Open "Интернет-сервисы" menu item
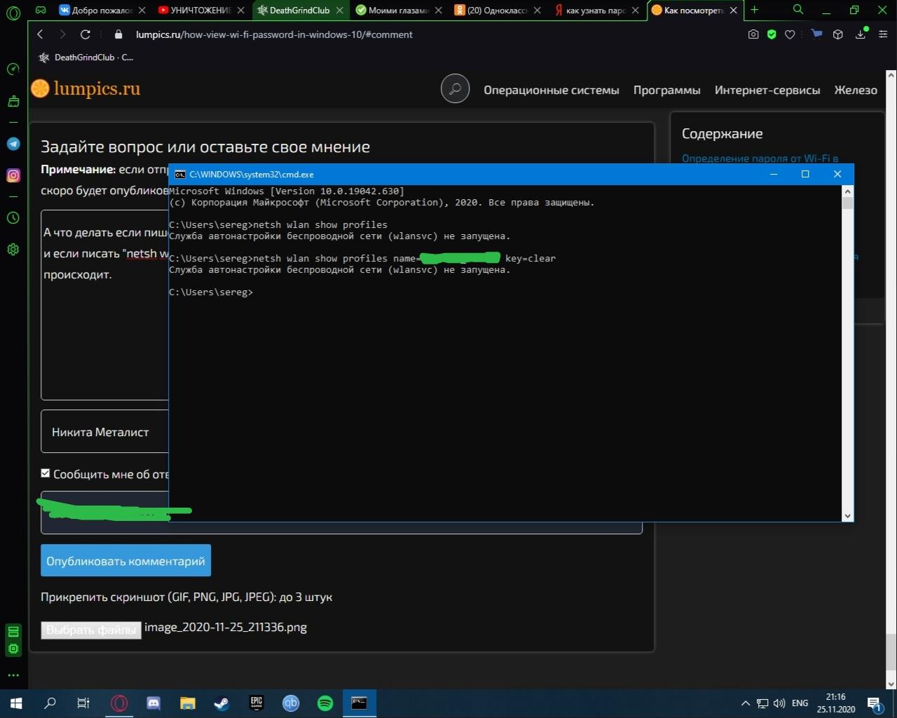This screenshot has width=897, height=718. (767, 90)
